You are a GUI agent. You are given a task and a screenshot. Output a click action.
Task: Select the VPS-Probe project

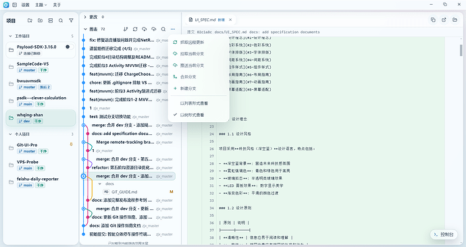tap(41, 165)
